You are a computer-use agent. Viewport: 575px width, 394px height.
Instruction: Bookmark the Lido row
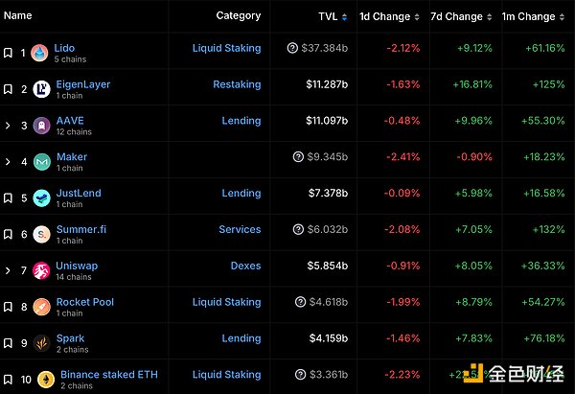click(x=8, y=53)
